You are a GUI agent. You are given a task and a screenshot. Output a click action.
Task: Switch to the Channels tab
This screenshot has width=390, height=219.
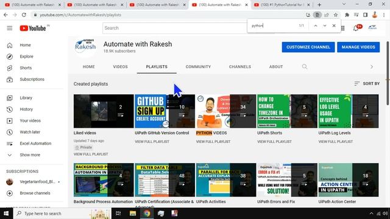pyautogui.click(x=239, y=67)
